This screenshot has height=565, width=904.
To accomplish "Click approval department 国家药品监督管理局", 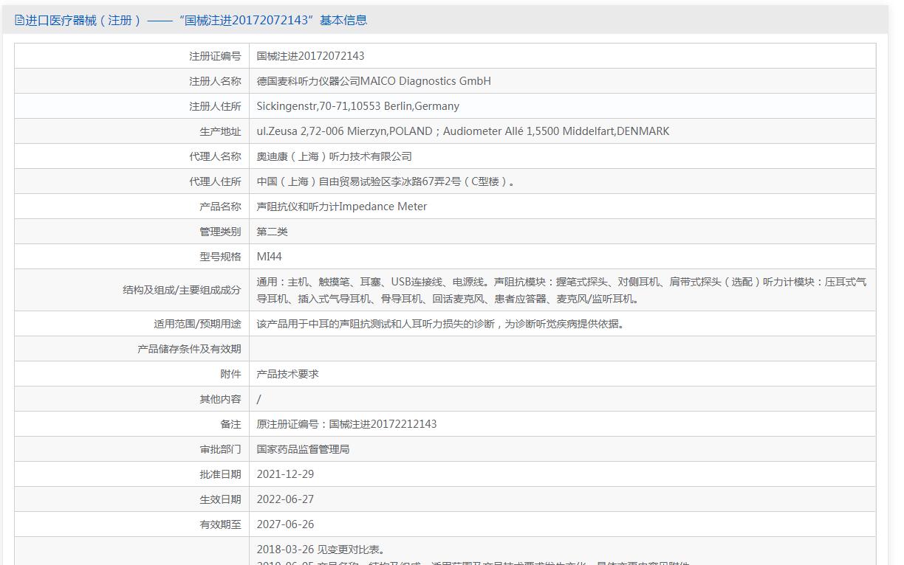I will coord(304,449).
